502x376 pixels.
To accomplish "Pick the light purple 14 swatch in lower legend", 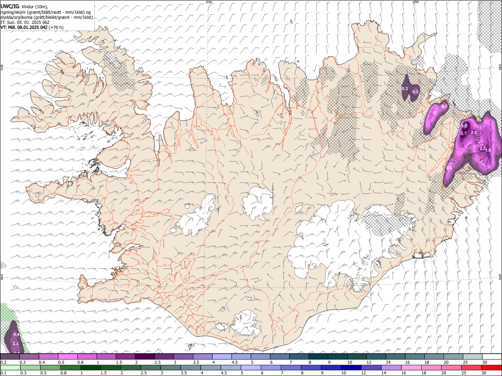I will [391, 368].
